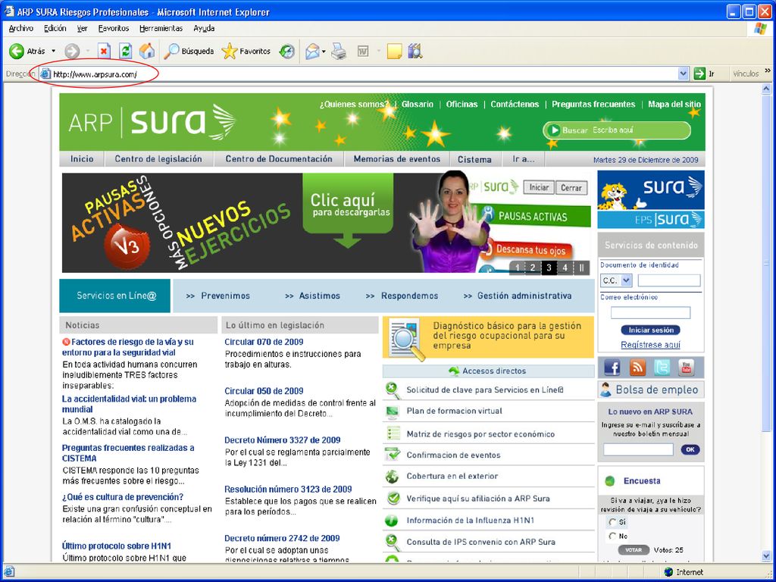The height and width of the screenshot is (582, 776).
Task: Follow the Regístrese aquí link
Action: [x=650, y=345]
